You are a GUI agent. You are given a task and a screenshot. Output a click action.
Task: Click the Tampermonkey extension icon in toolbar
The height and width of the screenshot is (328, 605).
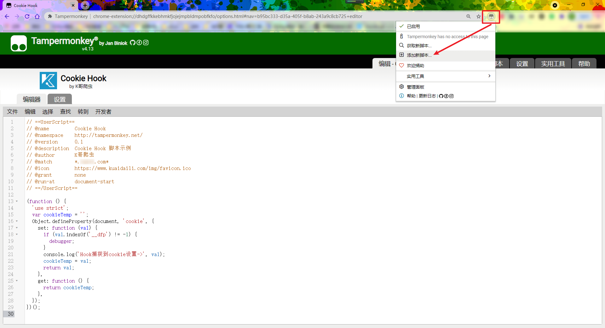pyautogui.click(x=491, y=16)
